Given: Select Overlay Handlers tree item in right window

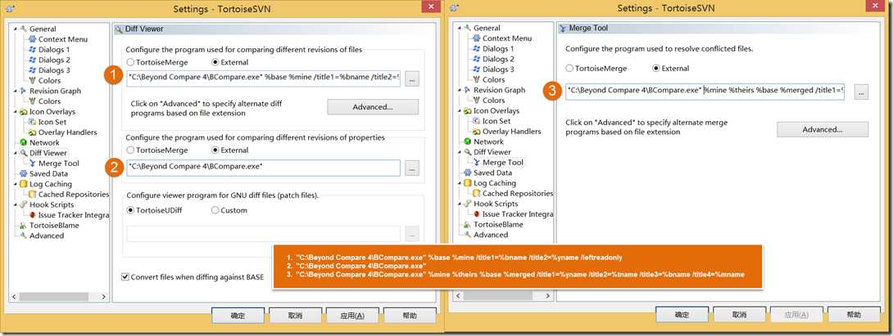Looking at the screenshot, I should click(512, 132).
